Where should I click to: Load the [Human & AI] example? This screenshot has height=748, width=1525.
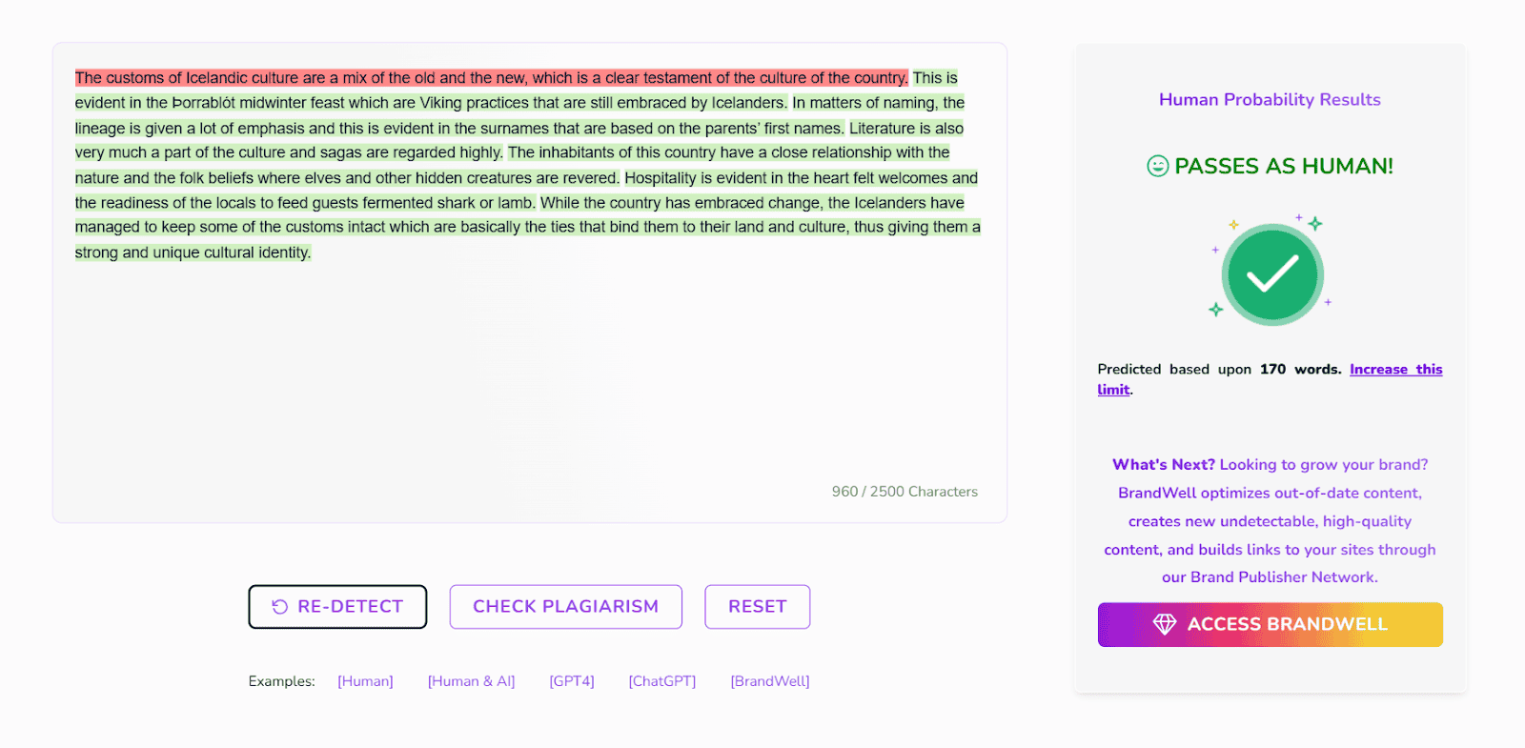[x=471, y=681]
